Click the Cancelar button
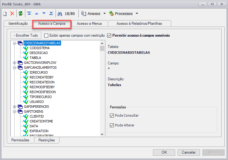Viewport: 228px width, 160px height. [189, 152]
